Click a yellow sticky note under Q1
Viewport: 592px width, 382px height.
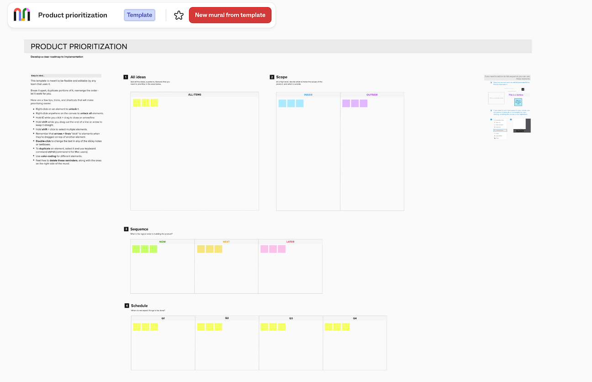(x=137, y=327)
